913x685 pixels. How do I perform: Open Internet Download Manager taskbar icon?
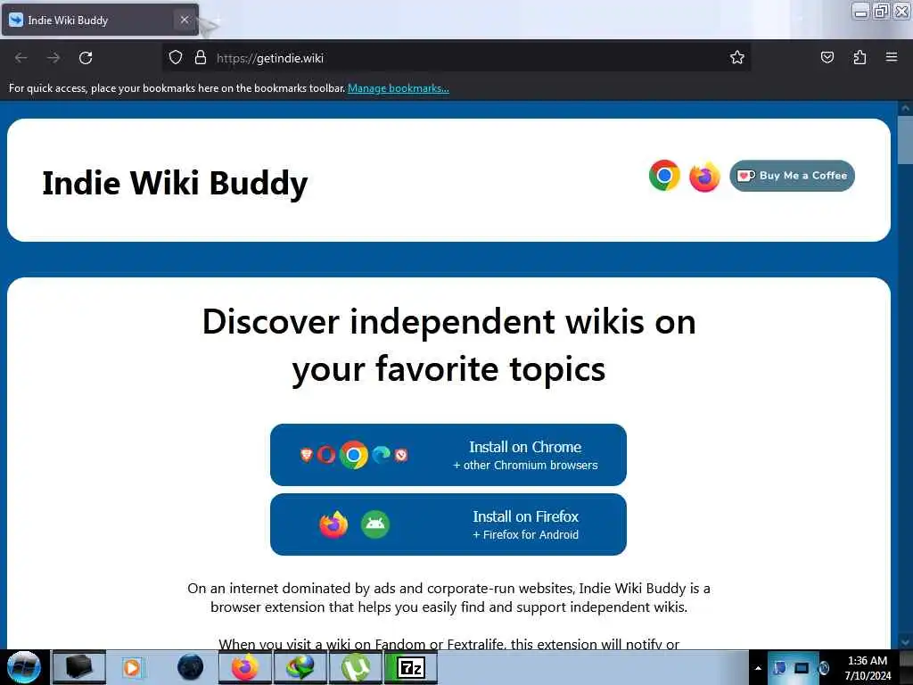coord(300,667)
